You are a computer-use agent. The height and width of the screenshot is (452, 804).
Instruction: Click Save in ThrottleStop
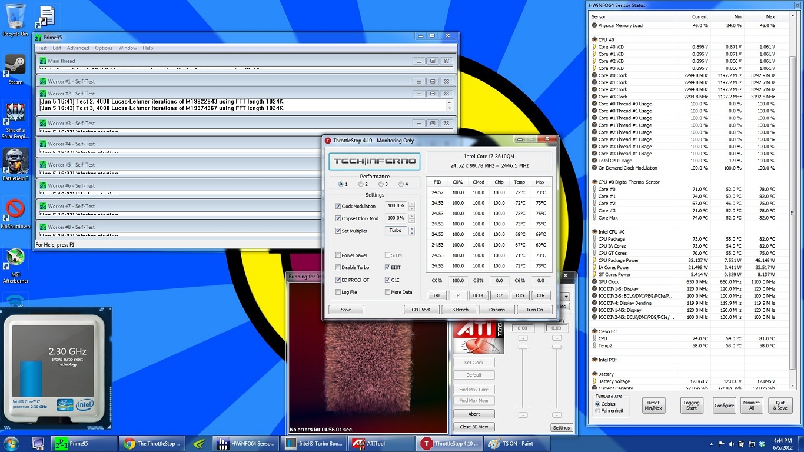(346, 310)
